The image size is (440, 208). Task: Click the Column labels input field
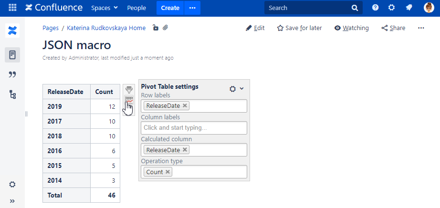[x=194, y=128]
